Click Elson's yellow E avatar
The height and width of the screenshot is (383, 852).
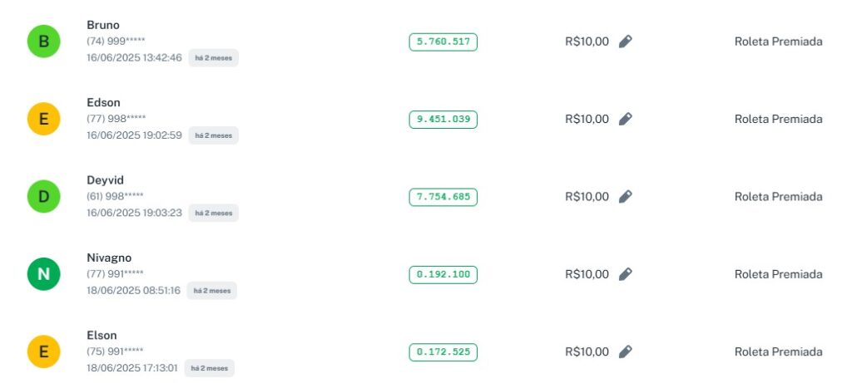[43, 351]
